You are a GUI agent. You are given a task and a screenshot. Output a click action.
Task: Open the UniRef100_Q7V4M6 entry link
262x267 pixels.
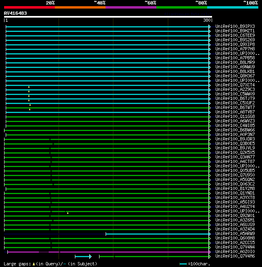point(235,256)
